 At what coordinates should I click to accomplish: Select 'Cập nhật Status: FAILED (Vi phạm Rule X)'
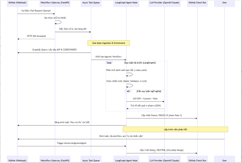click(162, 115)
